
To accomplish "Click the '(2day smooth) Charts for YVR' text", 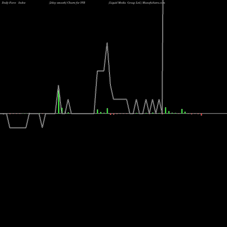I will pyautogui.click(x=67, y=3).
